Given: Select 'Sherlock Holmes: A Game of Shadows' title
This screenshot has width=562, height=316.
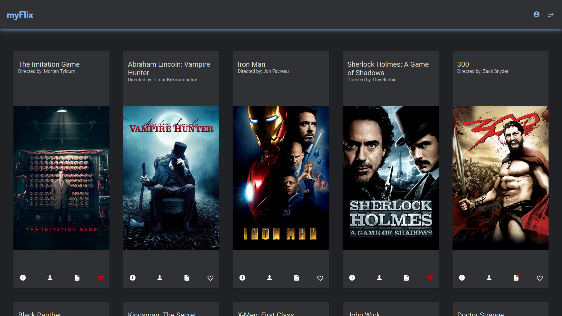Looking at the screenshot, I should pos(388,68).
